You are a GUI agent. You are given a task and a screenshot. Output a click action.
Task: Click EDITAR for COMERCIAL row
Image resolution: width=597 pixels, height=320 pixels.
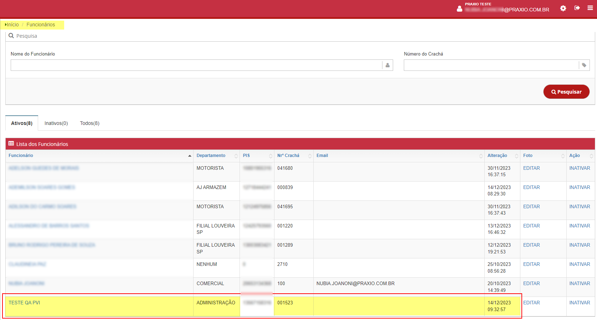(531, 283)
